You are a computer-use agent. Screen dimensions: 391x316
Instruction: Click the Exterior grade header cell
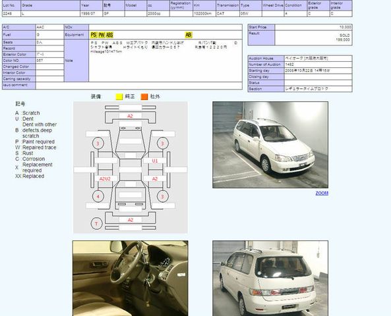tap(318, 5)
